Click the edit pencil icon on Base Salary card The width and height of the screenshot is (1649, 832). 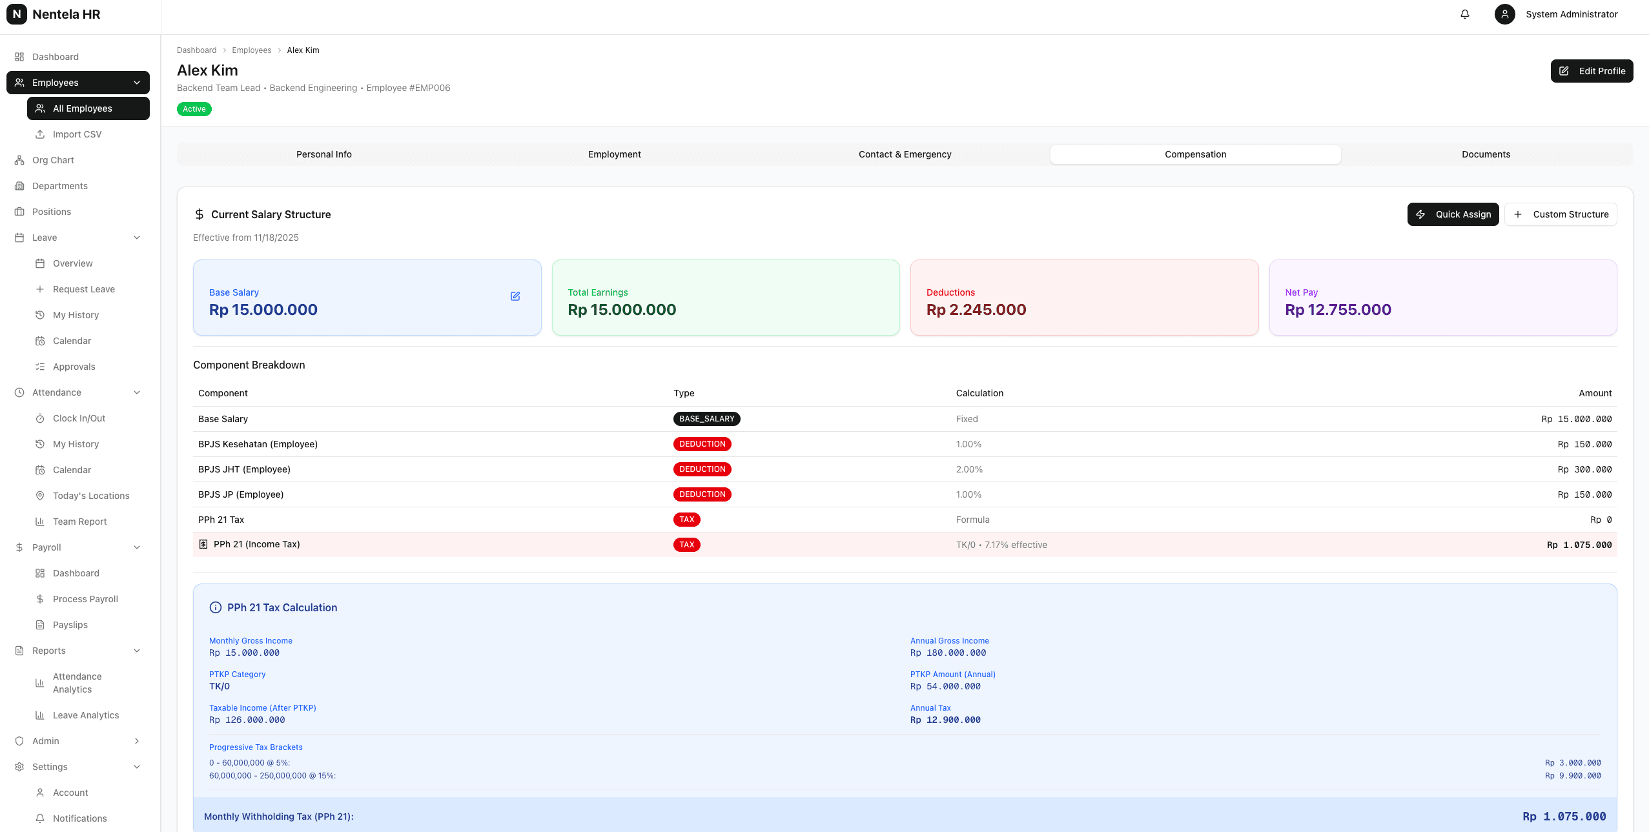pyautogui.click(x=515, y=296)
